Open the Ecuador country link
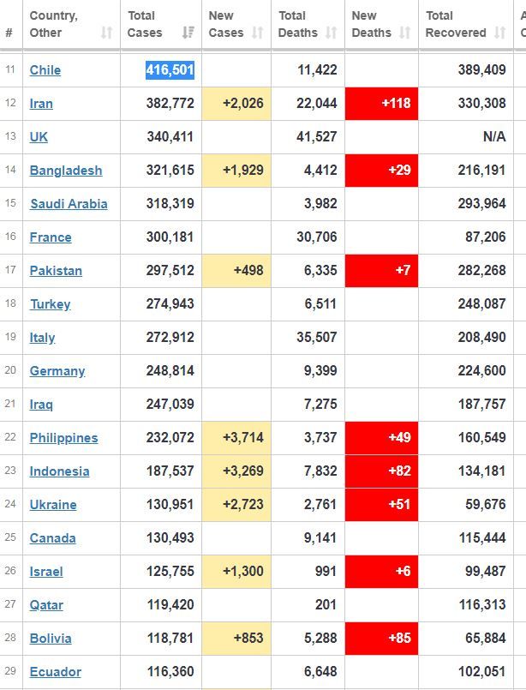 56,672
